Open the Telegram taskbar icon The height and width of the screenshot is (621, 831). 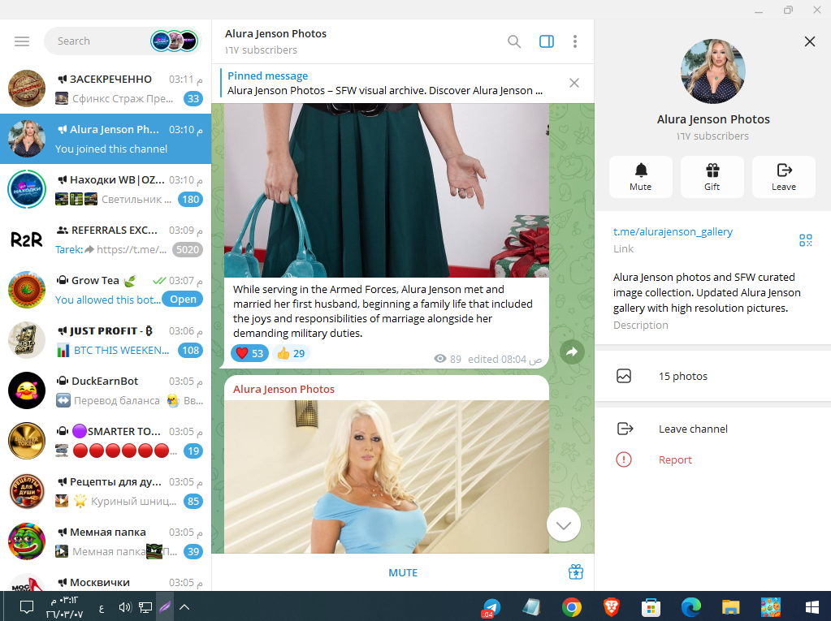pos(491,607)
